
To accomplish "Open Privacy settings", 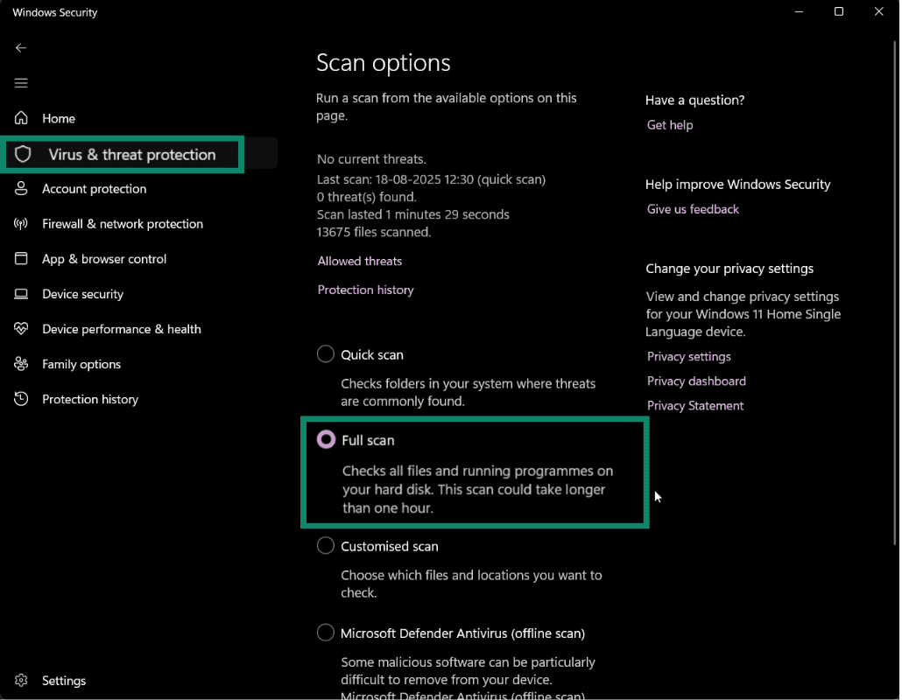I will coord(688,356).
